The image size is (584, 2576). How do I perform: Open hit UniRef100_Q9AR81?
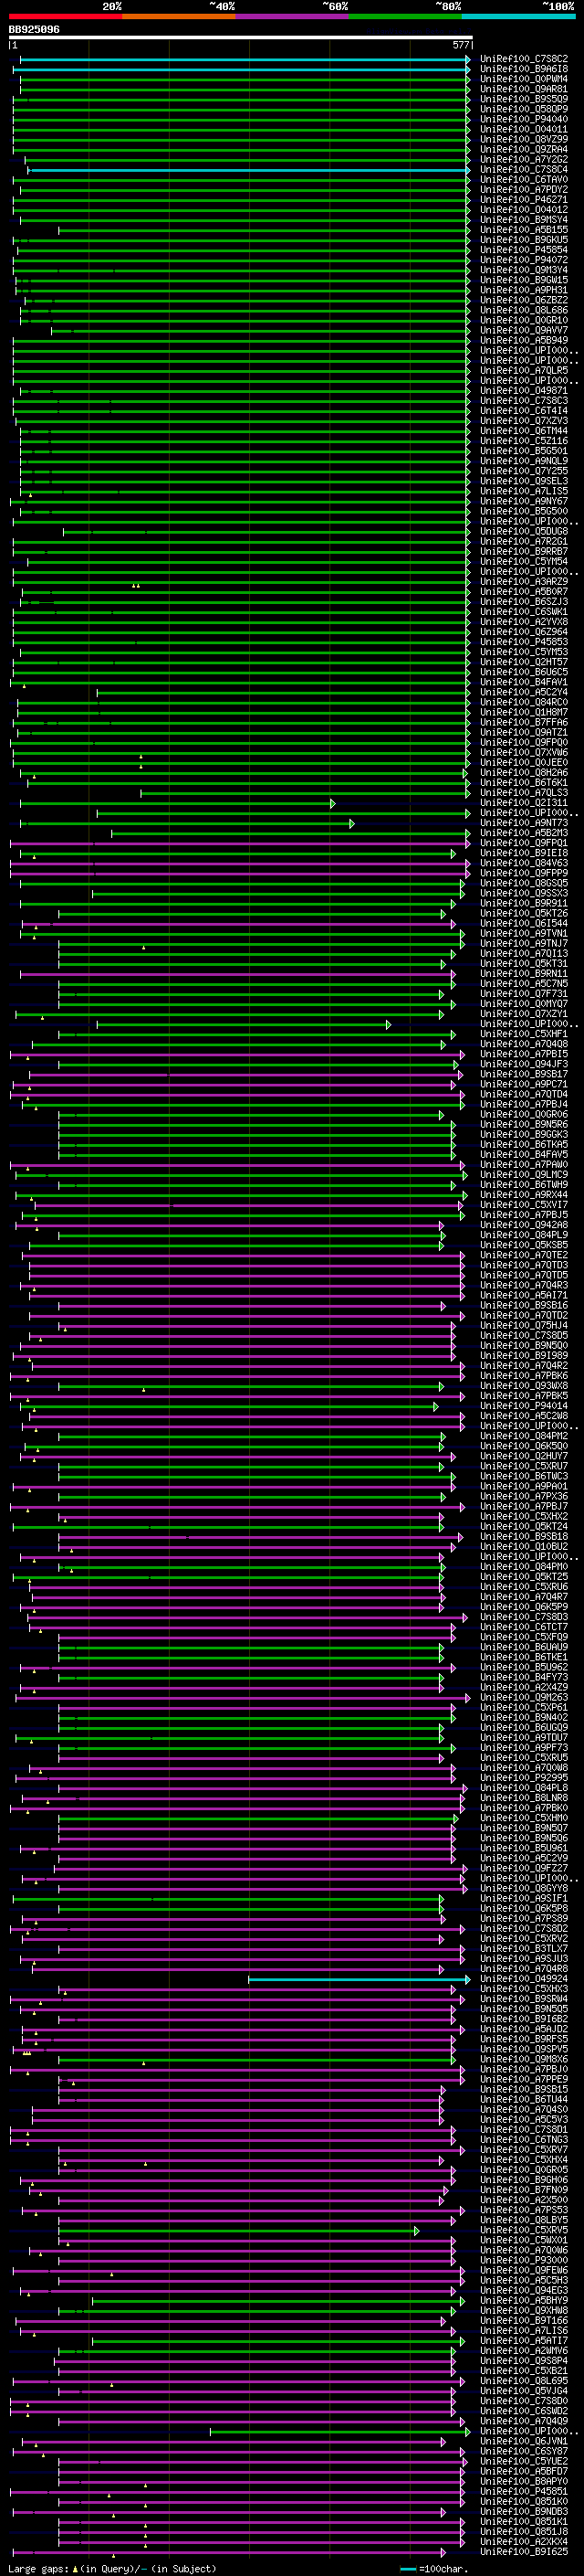(x=524, y=90)
